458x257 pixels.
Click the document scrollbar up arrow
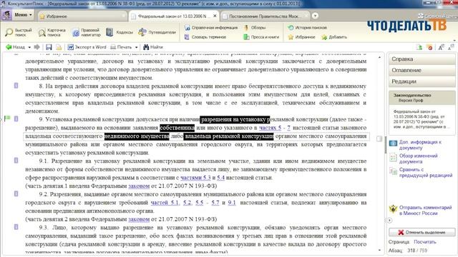click(x=379, y=57)
